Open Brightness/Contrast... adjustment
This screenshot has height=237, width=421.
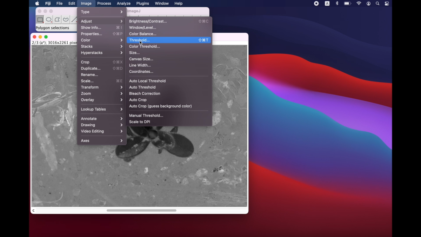pos(169,21)
